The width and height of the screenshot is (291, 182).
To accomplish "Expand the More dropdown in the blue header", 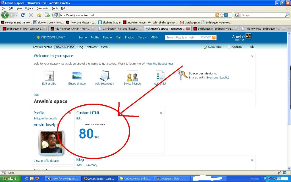I will 142,37.
